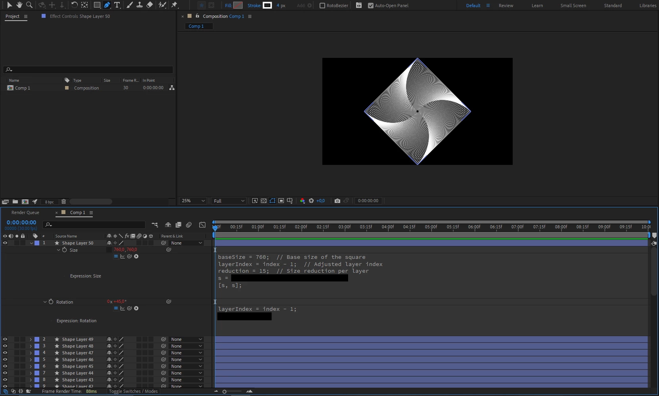Take a snapshot with camera icon
This screenshot has height=396, width=659.
point(337,201)
